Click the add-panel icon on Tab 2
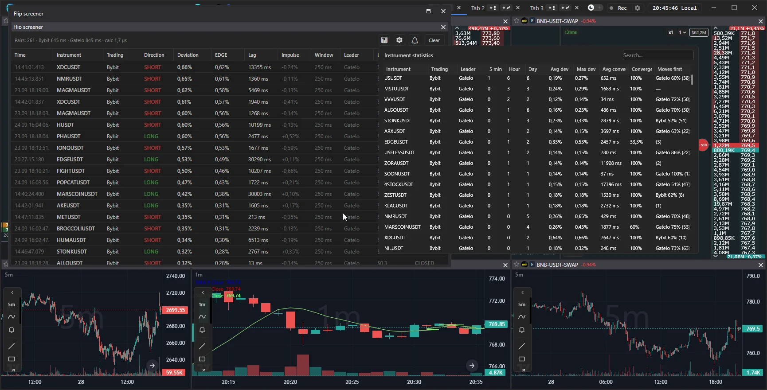This screenshot has height=390, width=767. click(x=492, y=8)
